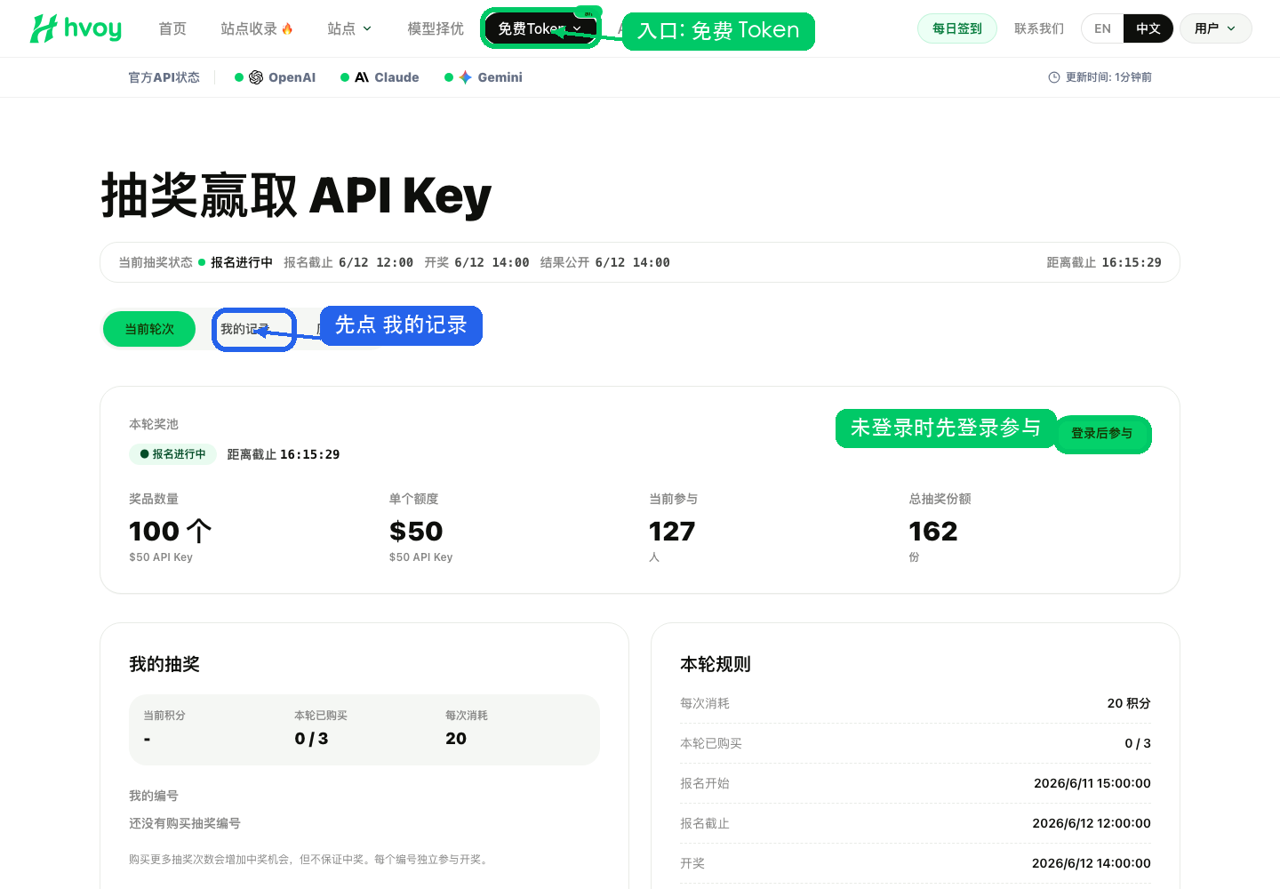Go to 首页 in navigation
Image resolution: width=1280 pixels, height=889 pixels.
(172, 28)
